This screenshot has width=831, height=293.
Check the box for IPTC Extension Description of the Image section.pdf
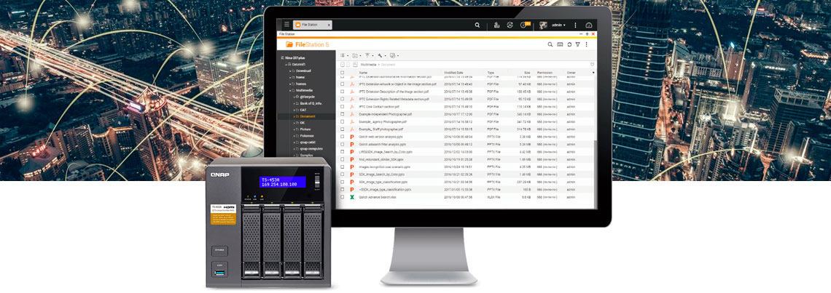coord(343,92)
